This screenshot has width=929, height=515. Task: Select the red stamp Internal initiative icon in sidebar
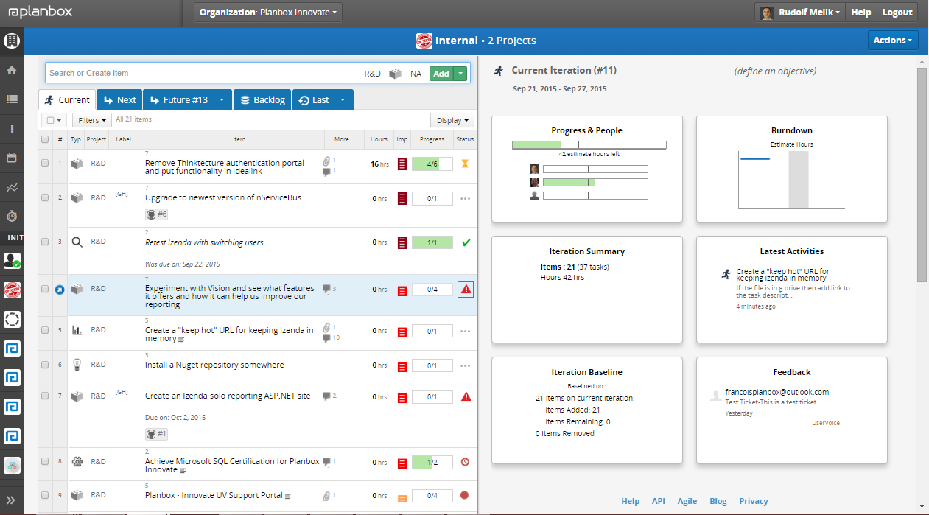(12, 290)
